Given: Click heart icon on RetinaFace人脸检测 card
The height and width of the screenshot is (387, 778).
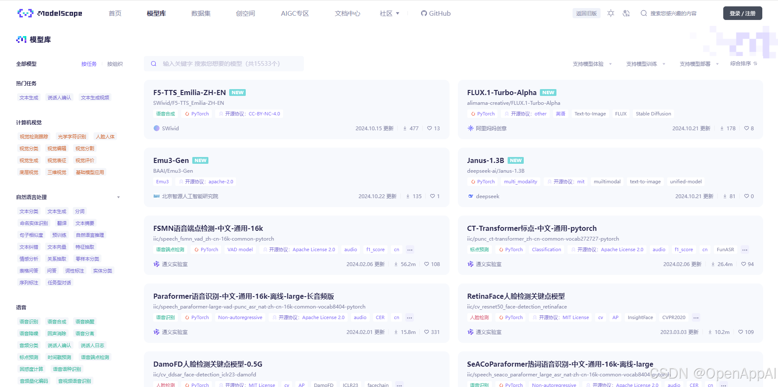Looking at the screenshot, I should coord(741,332).
